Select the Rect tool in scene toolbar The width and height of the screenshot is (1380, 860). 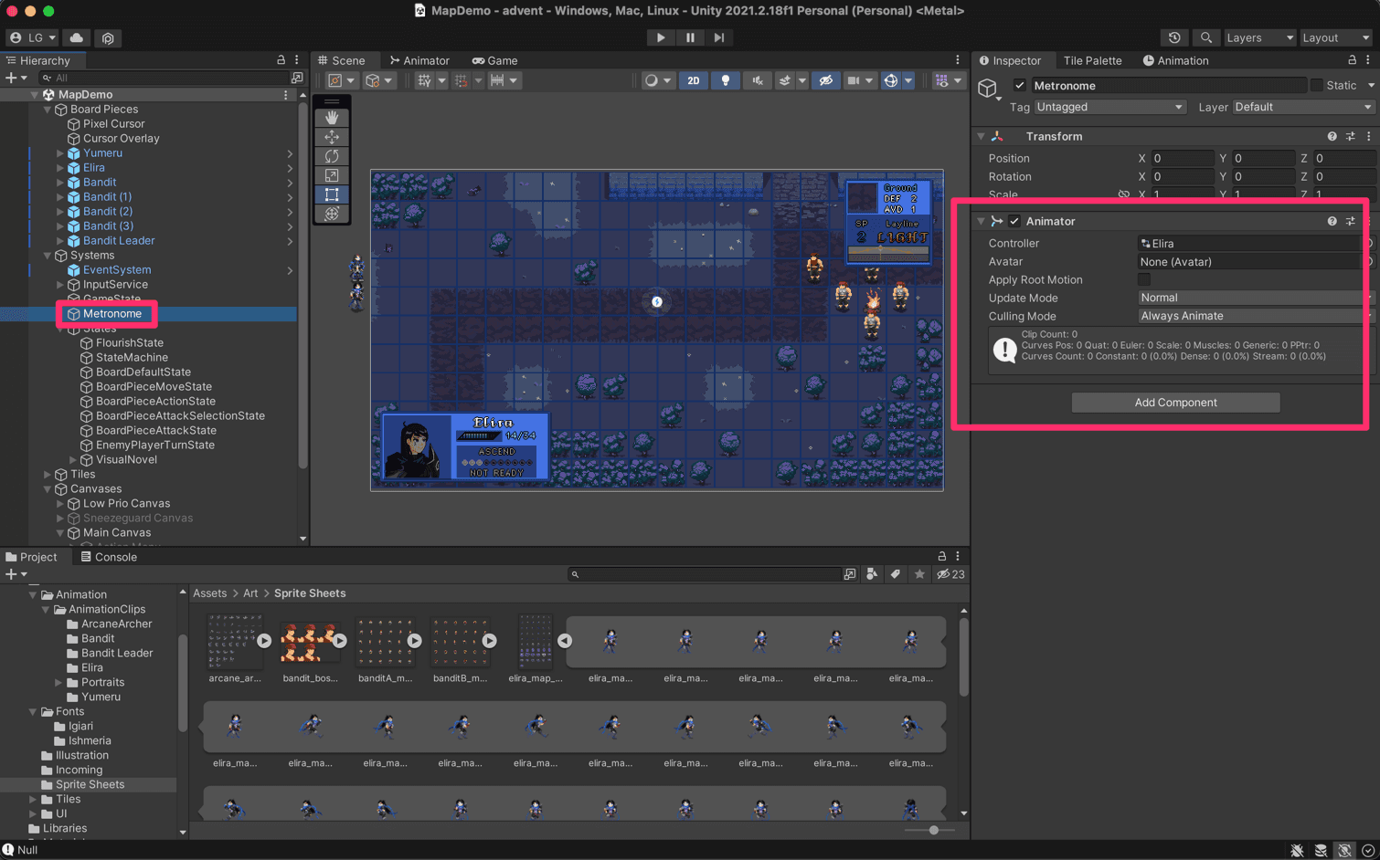click(x=332, y=194)
